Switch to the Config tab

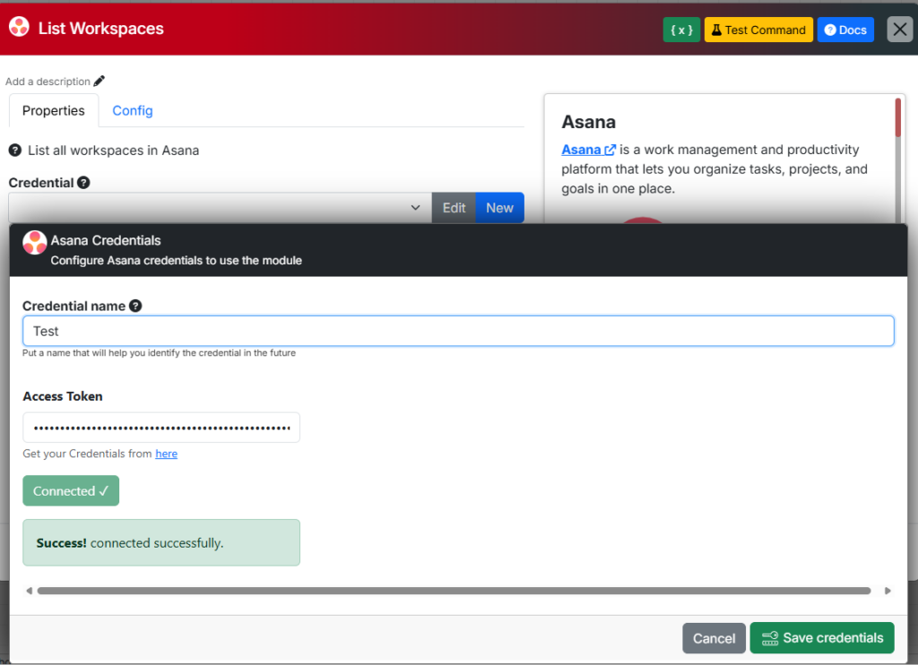pos(133,110)
